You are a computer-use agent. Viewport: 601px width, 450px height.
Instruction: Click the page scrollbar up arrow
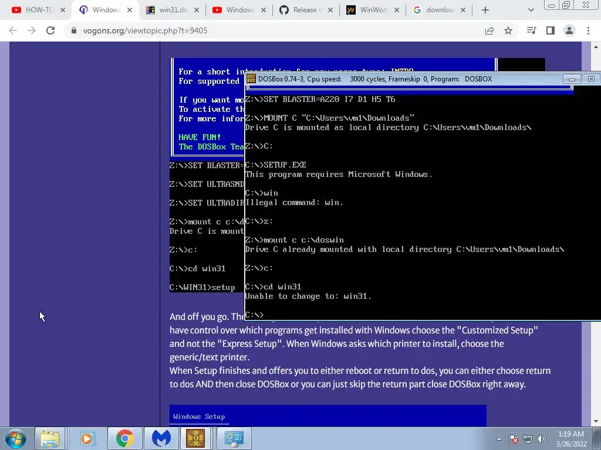point(596,47)
